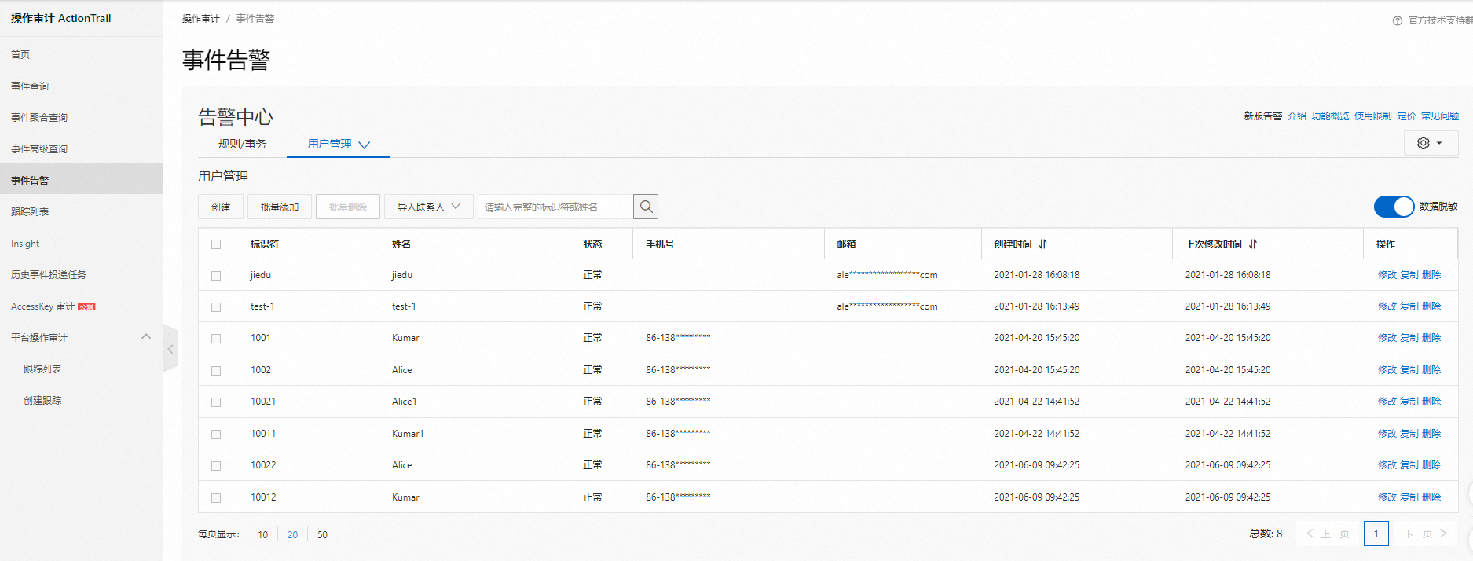Click 删除 for identifier 10012
The width and height of the screenshot is (1473, 561).
[x=1431, y=497]
